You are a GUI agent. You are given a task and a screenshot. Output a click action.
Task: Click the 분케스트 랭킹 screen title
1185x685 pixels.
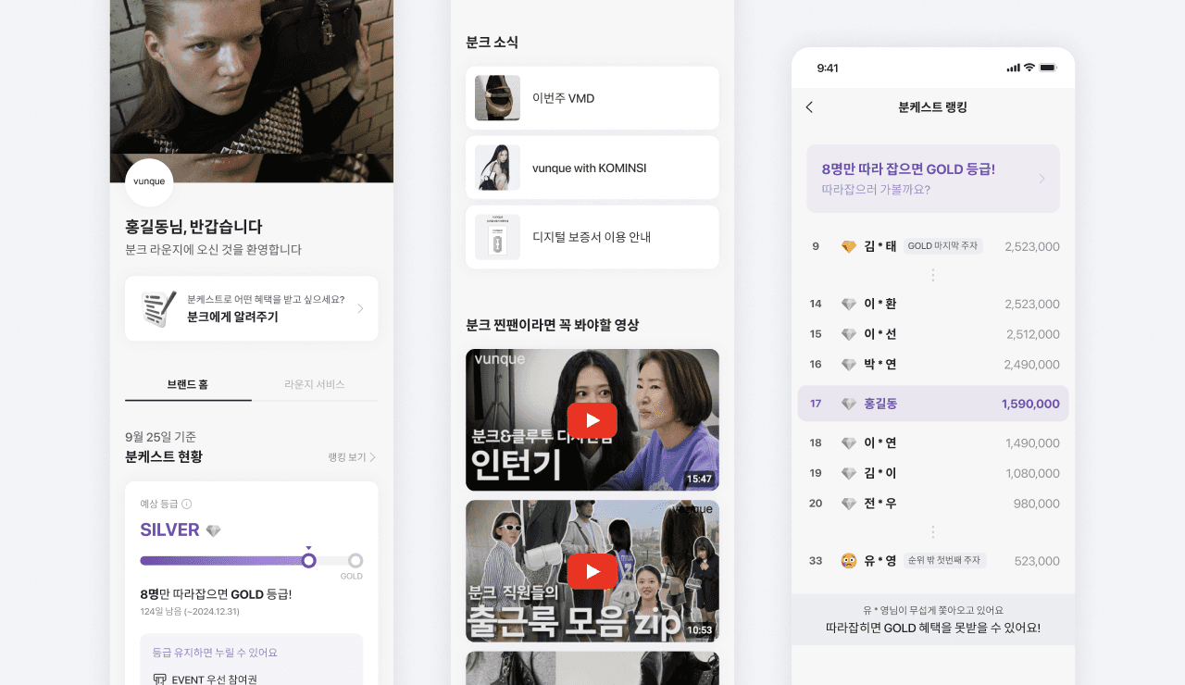click(x=933, y=107)
